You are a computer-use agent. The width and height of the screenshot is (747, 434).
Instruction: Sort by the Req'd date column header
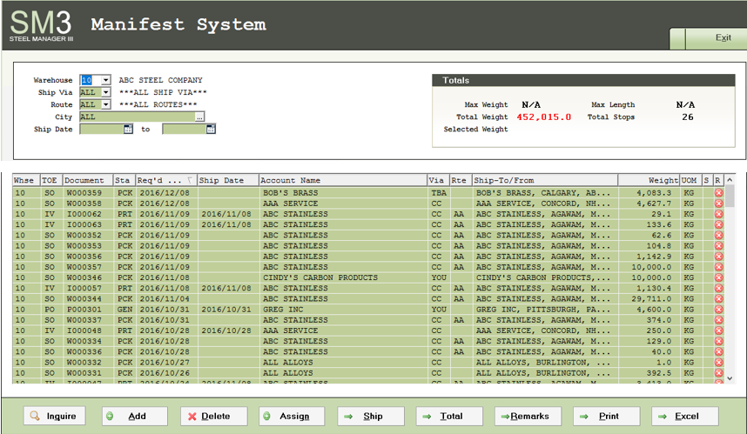[166, 180]
